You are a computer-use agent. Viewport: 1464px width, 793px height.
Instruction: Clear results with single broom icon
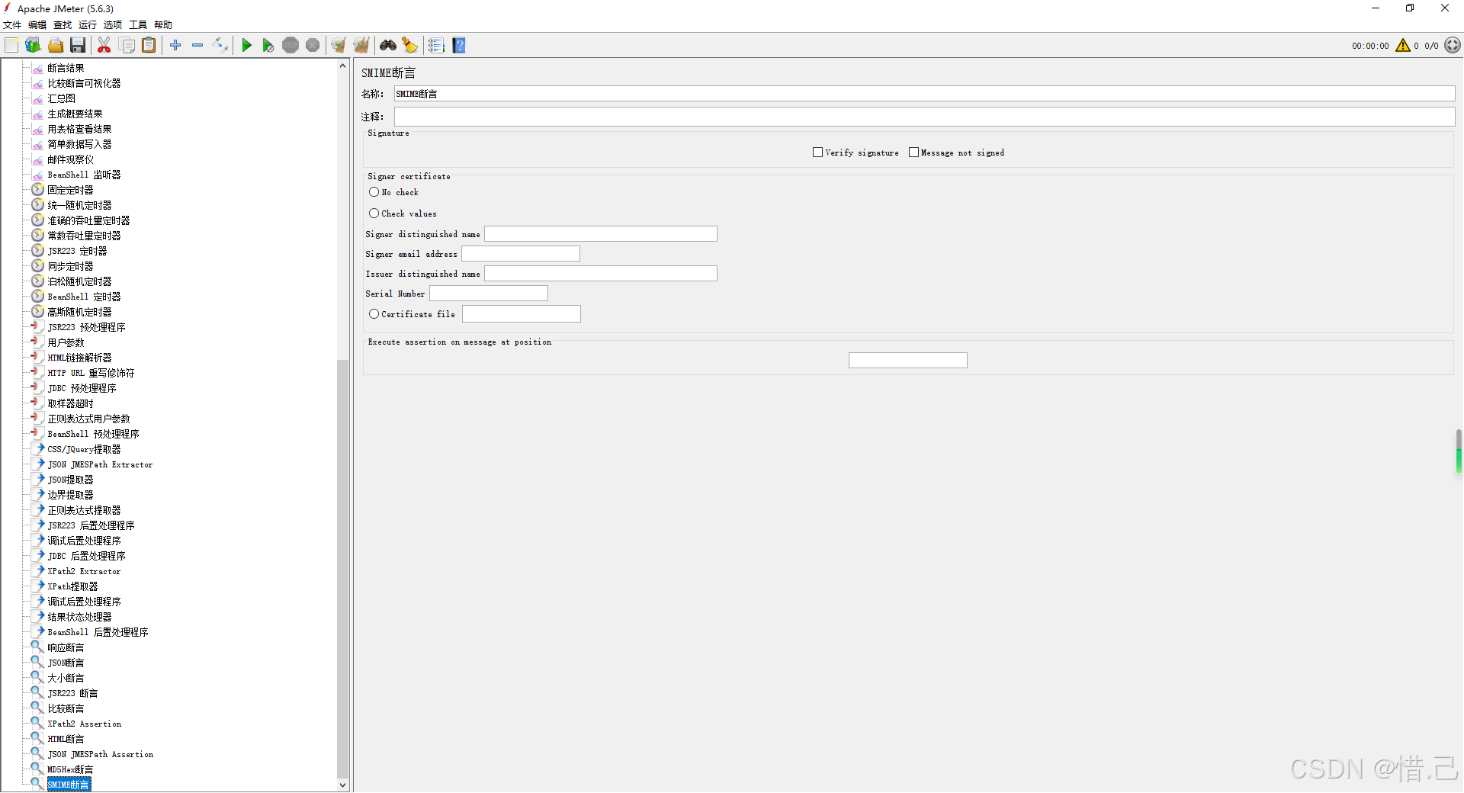(339, 46)
